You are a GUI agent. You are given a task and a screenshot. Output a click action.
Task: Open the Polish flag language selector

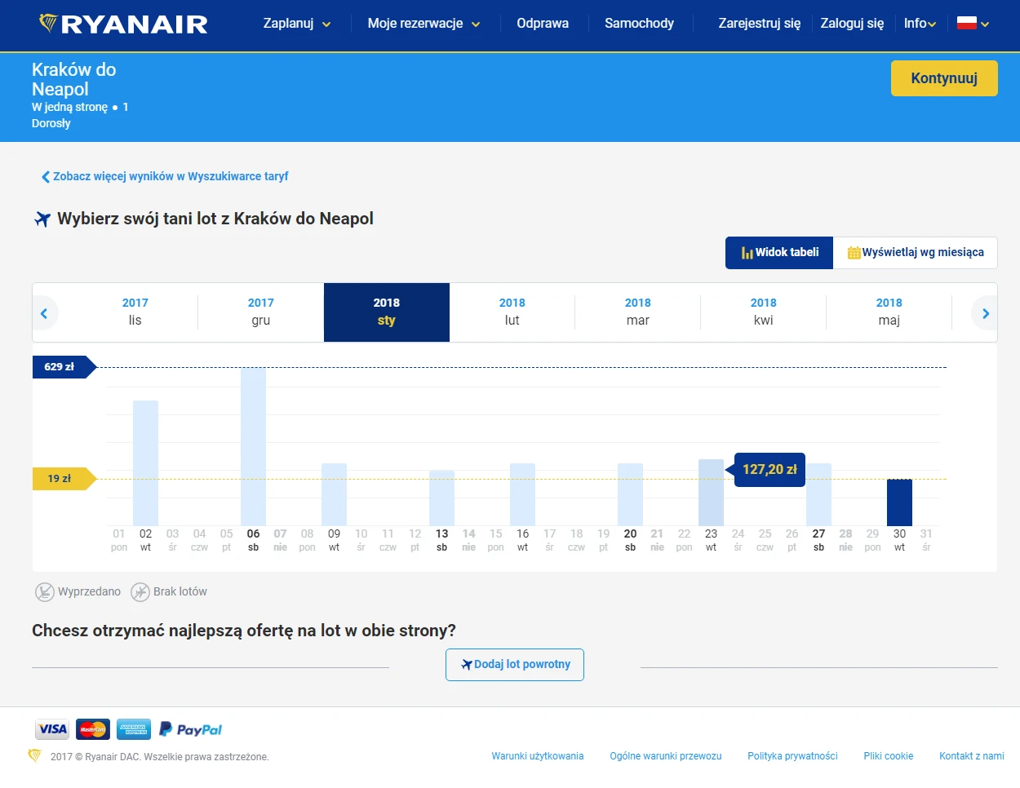973,24
